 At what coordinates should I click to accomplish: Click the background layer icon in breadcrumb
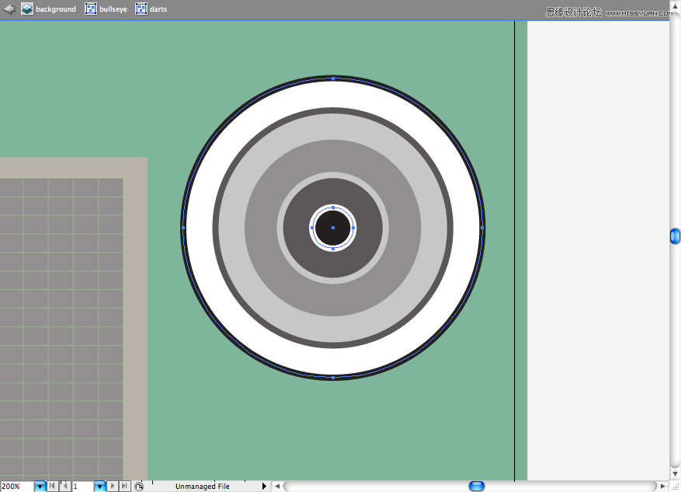pyautogui.click(x=27, y=9)
